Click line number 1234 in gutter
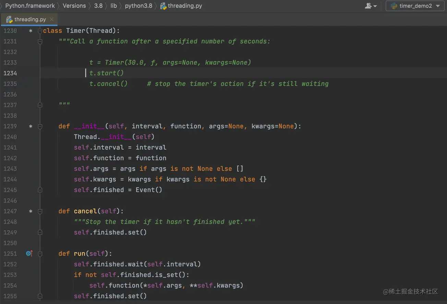The height and width of the screenshot is (304, 447). pos(10,73)
